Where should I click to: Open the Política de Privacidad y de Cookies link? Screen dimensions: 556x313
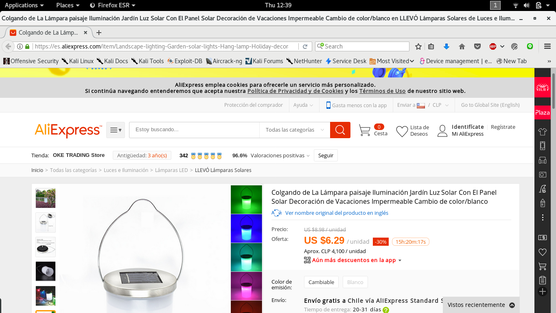pos(296,91)
